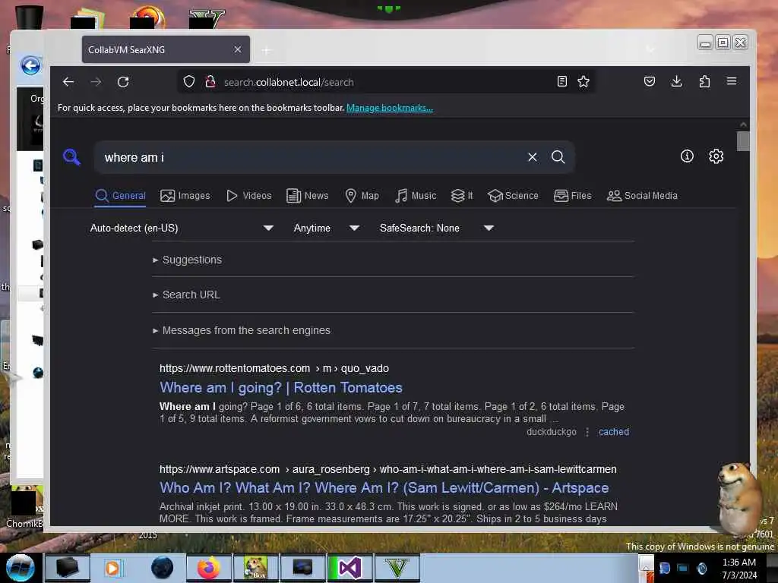Open the Firefox downloads panel

[677, 81]
